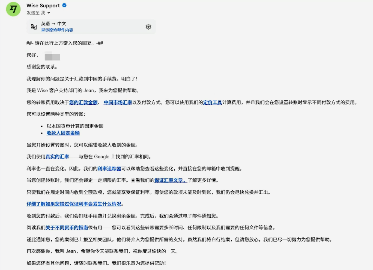Click the line 当您开始设置转账时,您可以编辑收款人收到的金额。
This screenshot has width=373, height=270.
82,145
